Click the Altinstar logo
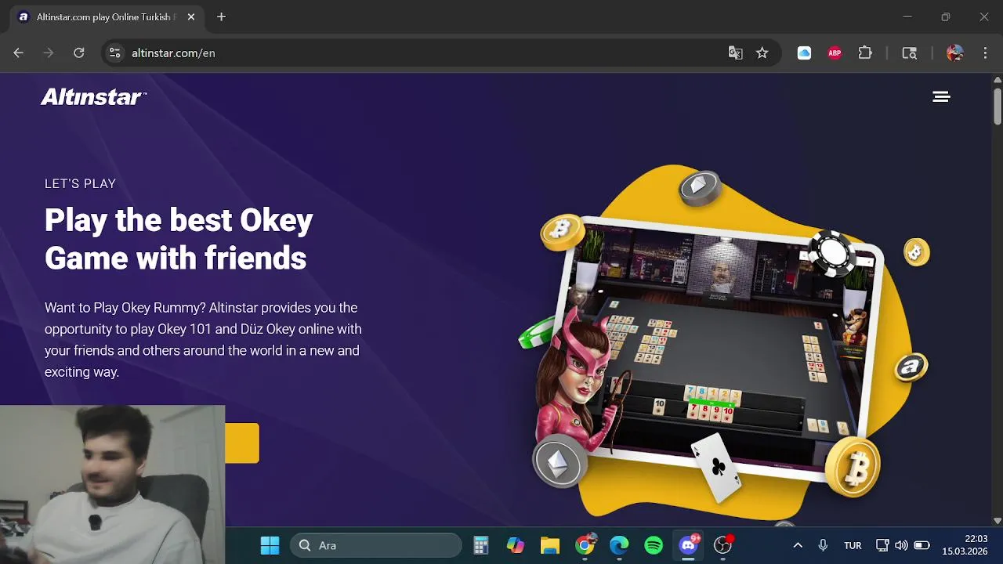This screenshot has width=1003, height=564. (x=93, y=96)
